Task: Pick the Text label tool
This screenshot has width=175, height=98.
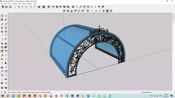Action: [6, 59]
